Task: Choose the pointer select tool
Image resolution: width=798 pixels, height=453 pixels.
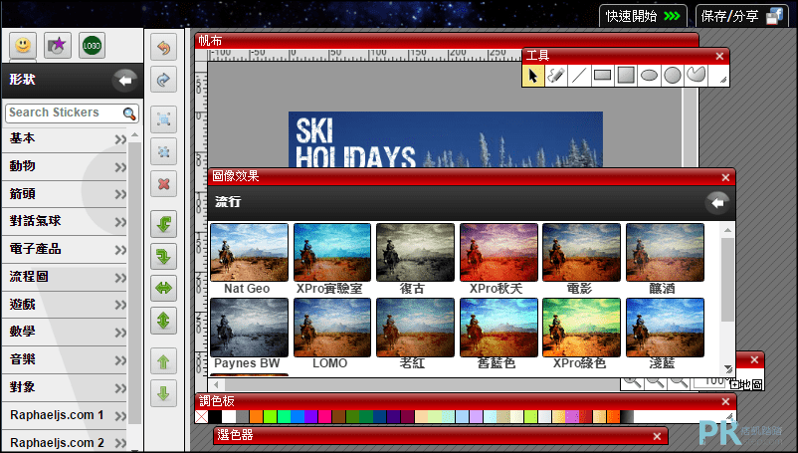Action: click(x=533, y=76)
